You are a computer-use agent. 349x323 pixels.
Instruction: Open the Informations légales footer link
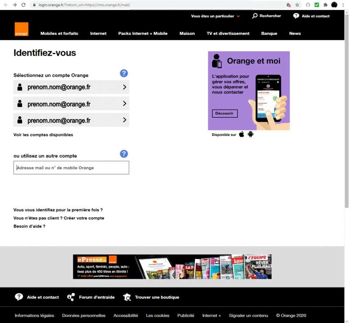pyautogui.click(x=34, y=316)
